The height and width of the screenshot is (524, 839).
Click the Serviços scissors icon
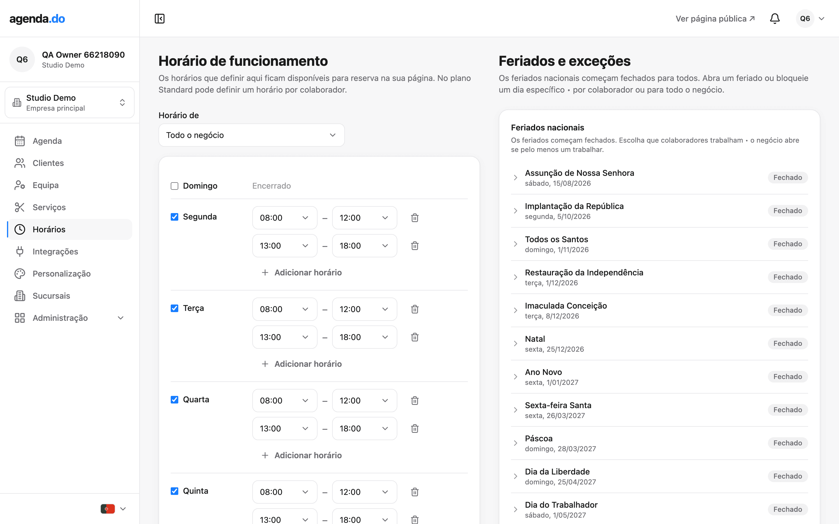20,207
